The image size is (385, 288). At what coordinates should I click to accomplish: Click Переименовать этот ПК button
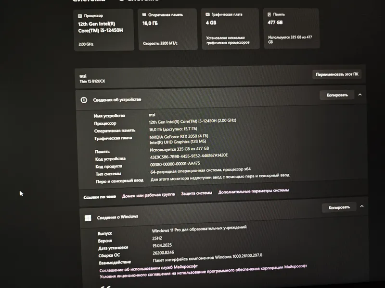coord(337,74)
